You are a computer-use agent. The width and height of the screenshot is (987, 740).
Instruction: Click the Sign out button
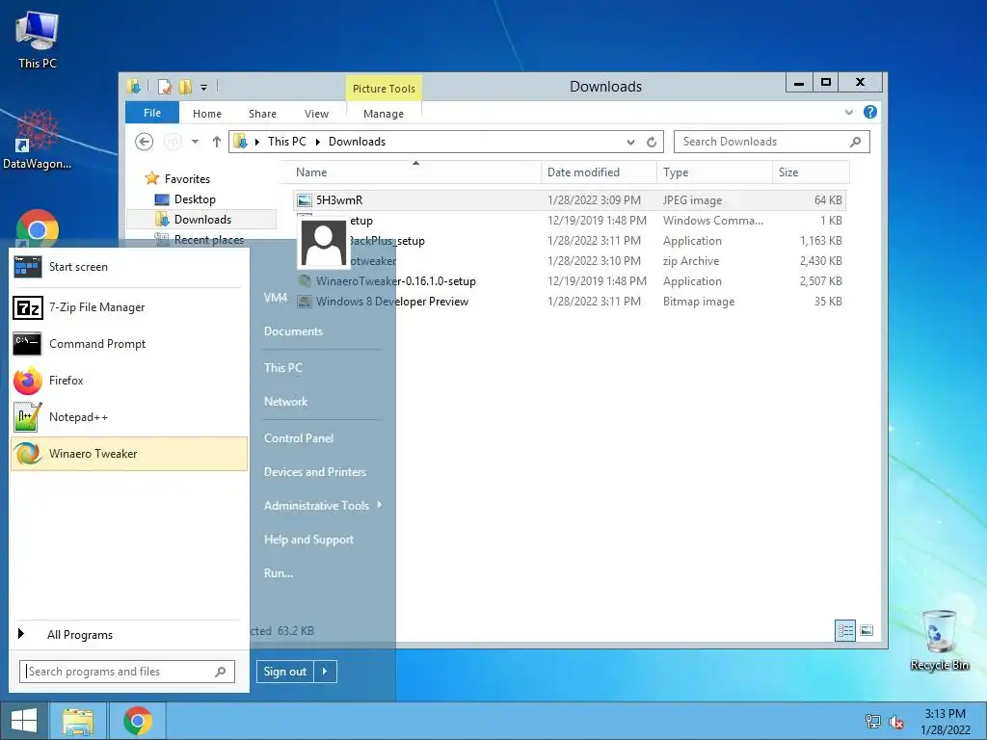pos(285,672)
